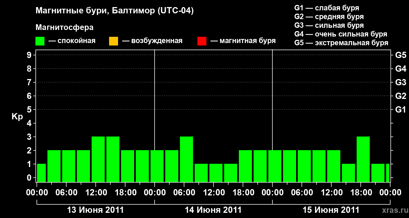The image size is (409, 218).
Task: Click the '— возбужденная' legend label
Action: point(152,41)
